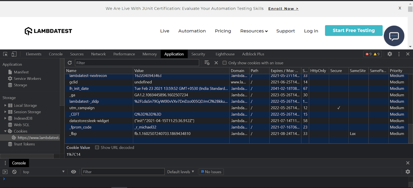Enable Only show cookies with an issue
Viewport: 413px width, 188px height.
pyautogui.click(x=225, y=63)
